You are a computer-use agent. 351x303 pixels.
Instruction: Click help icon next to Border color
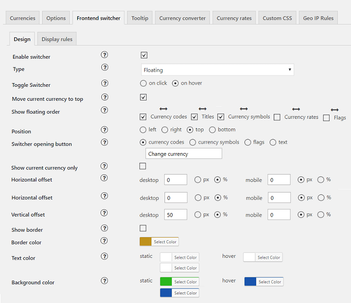coord(104,240)
